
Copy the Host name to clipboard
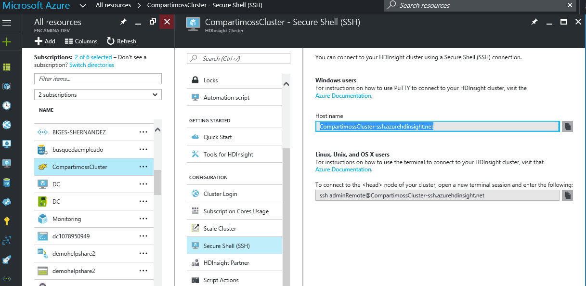[568, 126]
